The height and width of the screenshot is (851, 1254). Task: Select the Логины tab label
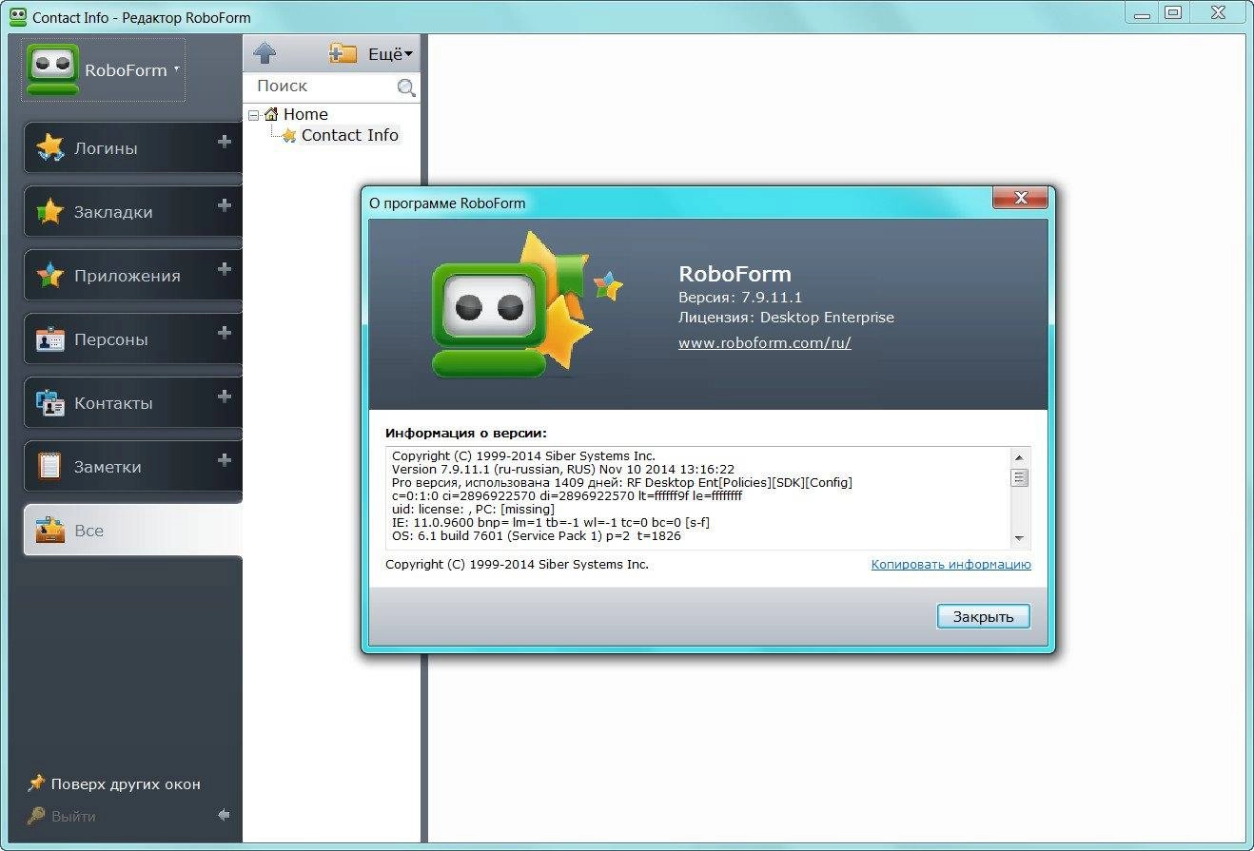click(x=106, y=148)
